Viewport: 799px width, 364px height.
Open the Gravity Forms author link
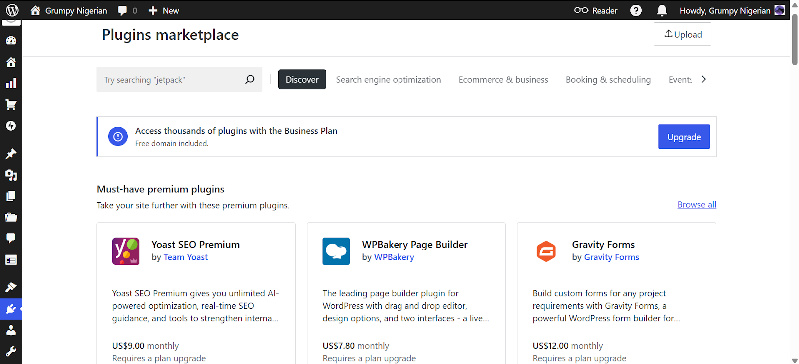tap(612, 257)
